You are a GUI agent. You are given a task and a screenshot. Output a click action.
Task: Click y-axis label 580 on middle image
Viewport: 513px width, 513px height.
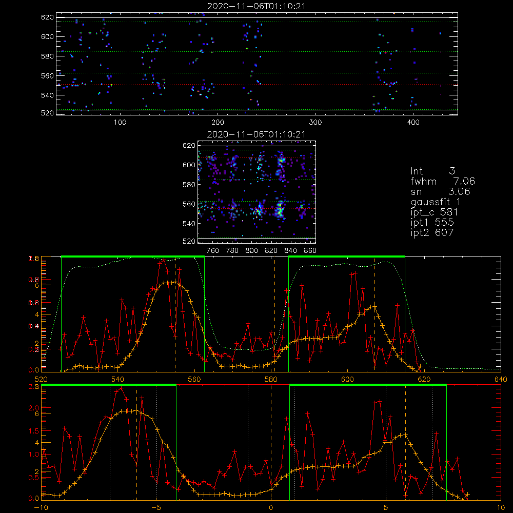tap(189, 185)
